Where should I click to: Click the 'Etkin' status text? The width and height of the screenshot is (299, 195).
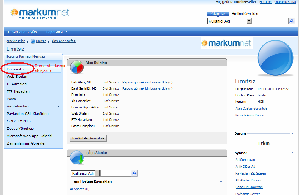pos(264,143)
